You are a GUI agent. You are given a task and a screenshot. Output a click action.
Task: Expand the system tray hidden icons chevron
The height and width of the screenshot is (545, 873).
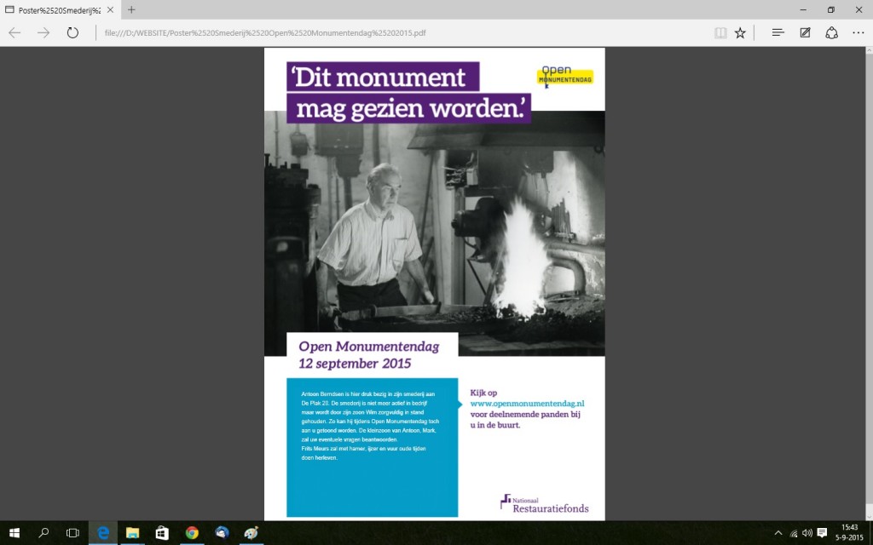[778, 533]
